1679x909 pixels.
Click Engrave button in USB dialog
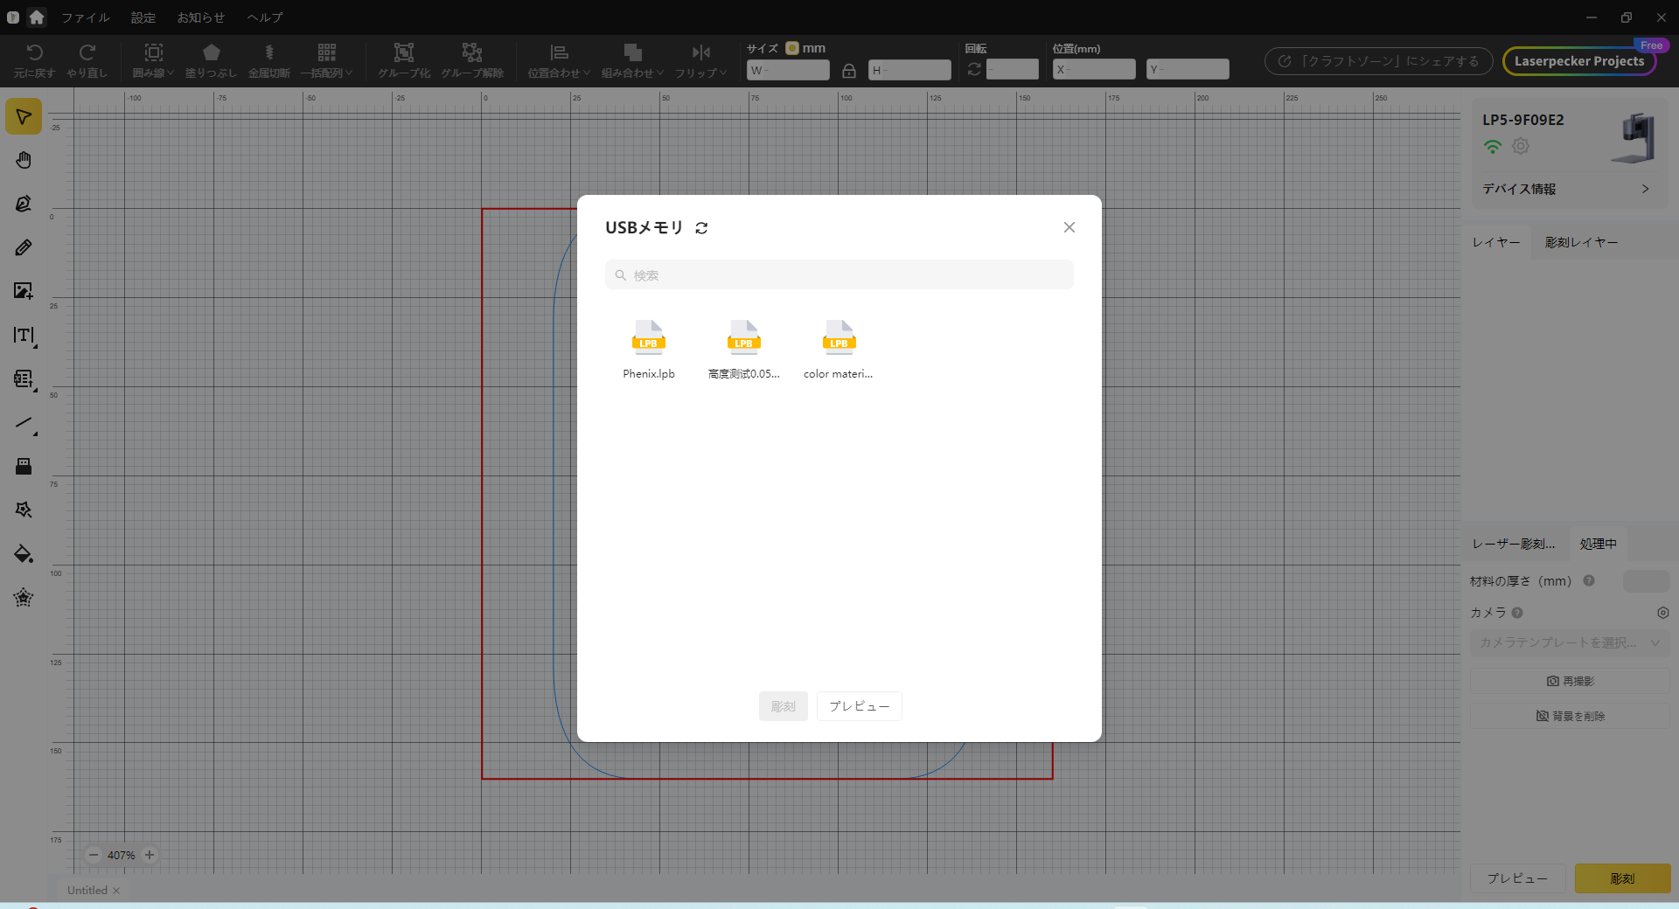[784, 706]
